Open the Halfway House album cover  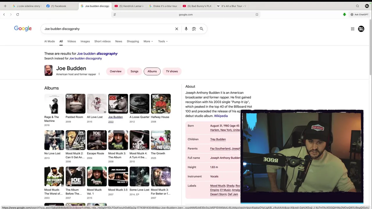pos(161,104)
